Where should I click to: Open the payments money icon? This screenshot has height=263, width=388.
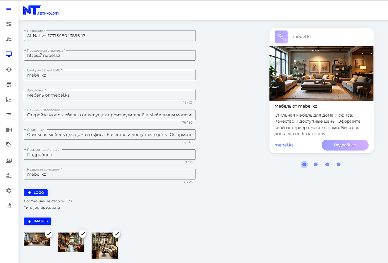(9, 160)
